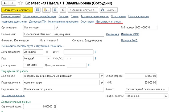190x112 pixels.
Task: Click the paperclip attachments icon
Action: 63,10
